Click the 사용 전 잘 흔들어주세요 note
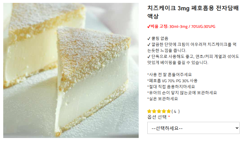Image resolution: width=248 pixels, height=144 pixels. (x=169, y=74)
